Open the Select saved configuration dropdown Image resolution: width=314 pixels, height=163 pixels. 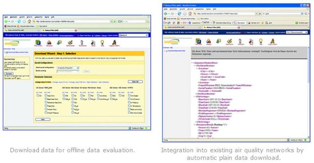(68, 68)
